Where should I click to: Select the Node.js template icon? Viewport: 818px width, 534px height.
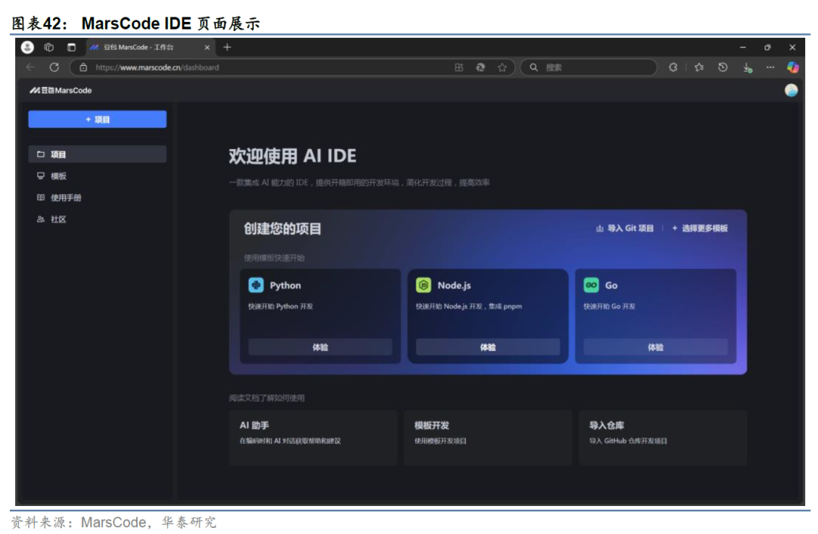(425, 285)
